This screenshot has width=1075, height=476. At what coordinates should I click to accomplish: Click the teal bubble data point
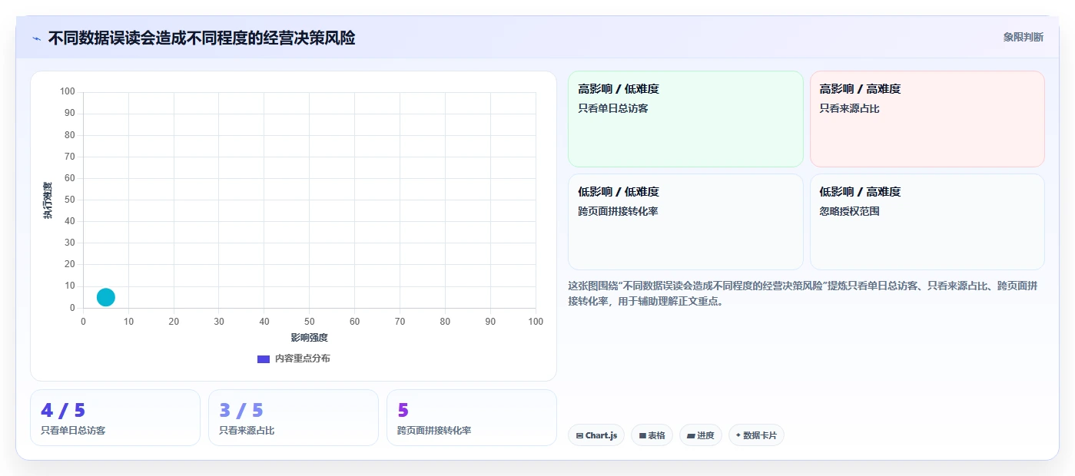[x=106, y=297]
